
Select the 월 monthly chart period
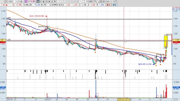click(43, 1)
